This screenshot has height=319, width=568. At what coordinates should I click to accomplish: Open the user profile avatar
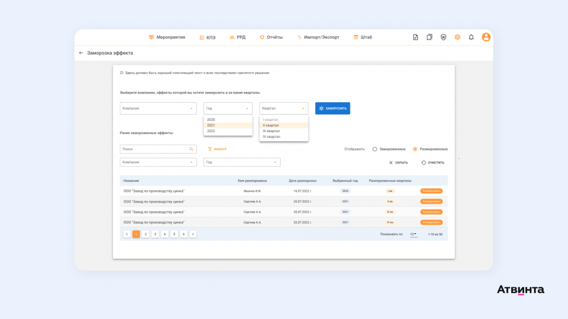(x=486, y=37)
